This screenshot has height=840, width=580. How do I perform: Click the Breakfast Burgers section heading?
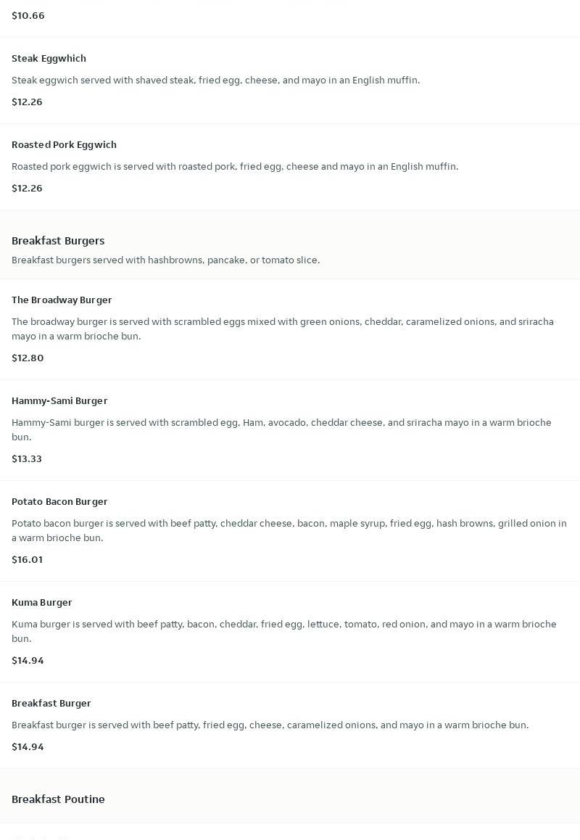coord(58,241)
